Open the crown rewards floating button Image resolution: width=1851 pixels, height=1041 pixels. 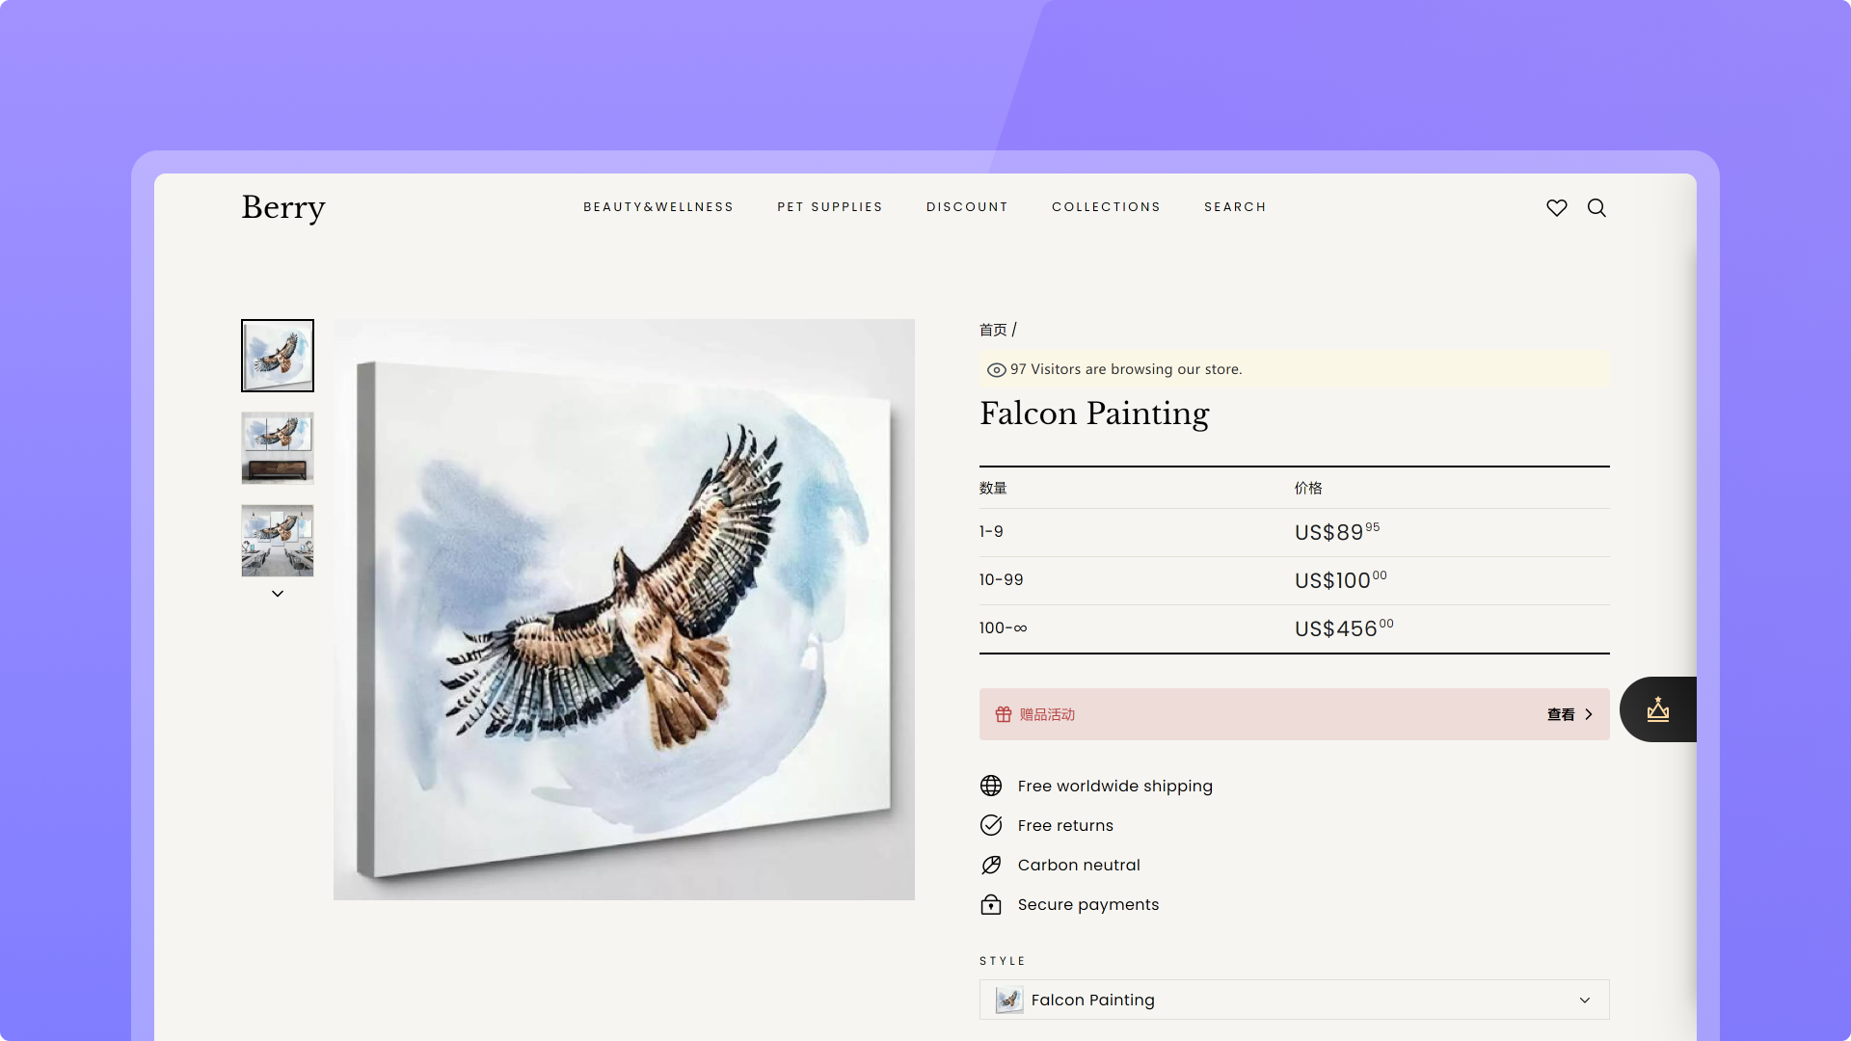tap(1658, 709)
